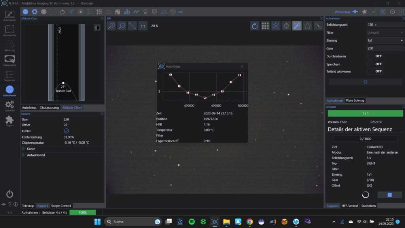This screenshot has height=228, width=405.
Task: Turn on the Speichern switch
Action: click(375, 64)
